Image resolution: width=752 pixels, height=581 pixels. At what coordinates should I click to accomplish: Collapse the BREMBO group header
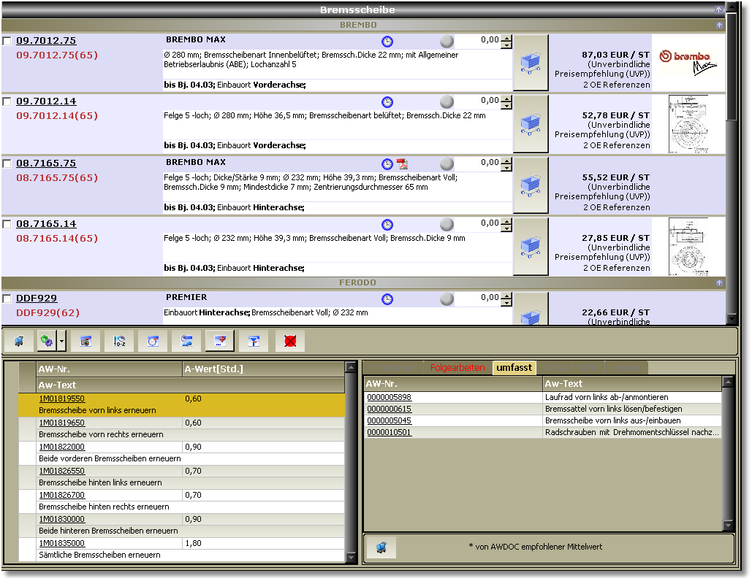pos(719,25)
